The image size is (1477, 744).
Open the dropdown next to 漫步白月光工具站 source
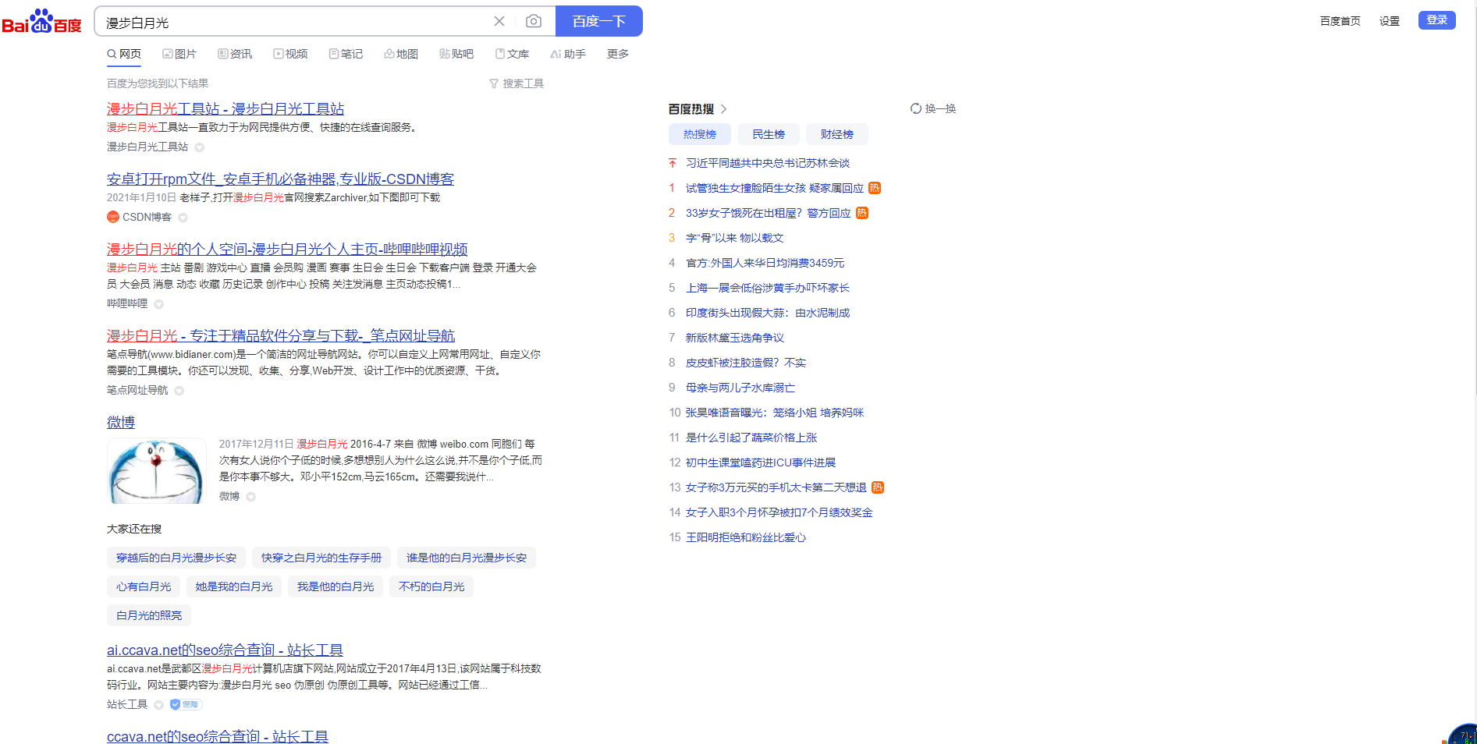[200, 147]
